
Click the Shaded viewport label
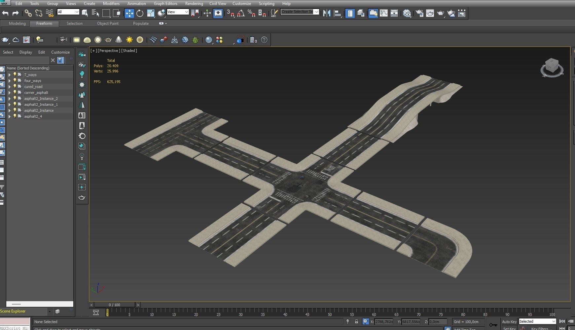pos(129,51)
